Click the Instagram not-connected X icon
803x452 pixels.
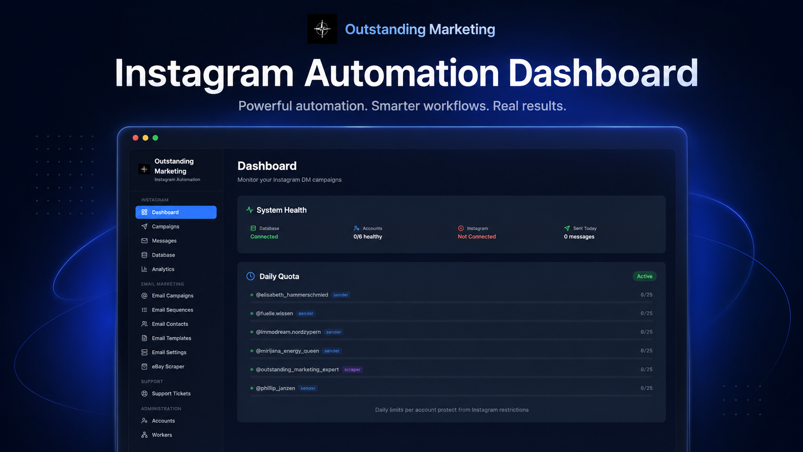click(x=461, y=228)
